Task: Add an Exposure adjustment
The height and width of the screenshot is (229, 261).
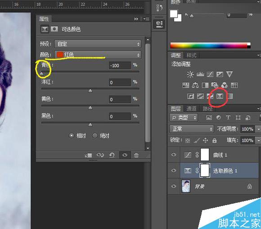Action: point(220,74)
